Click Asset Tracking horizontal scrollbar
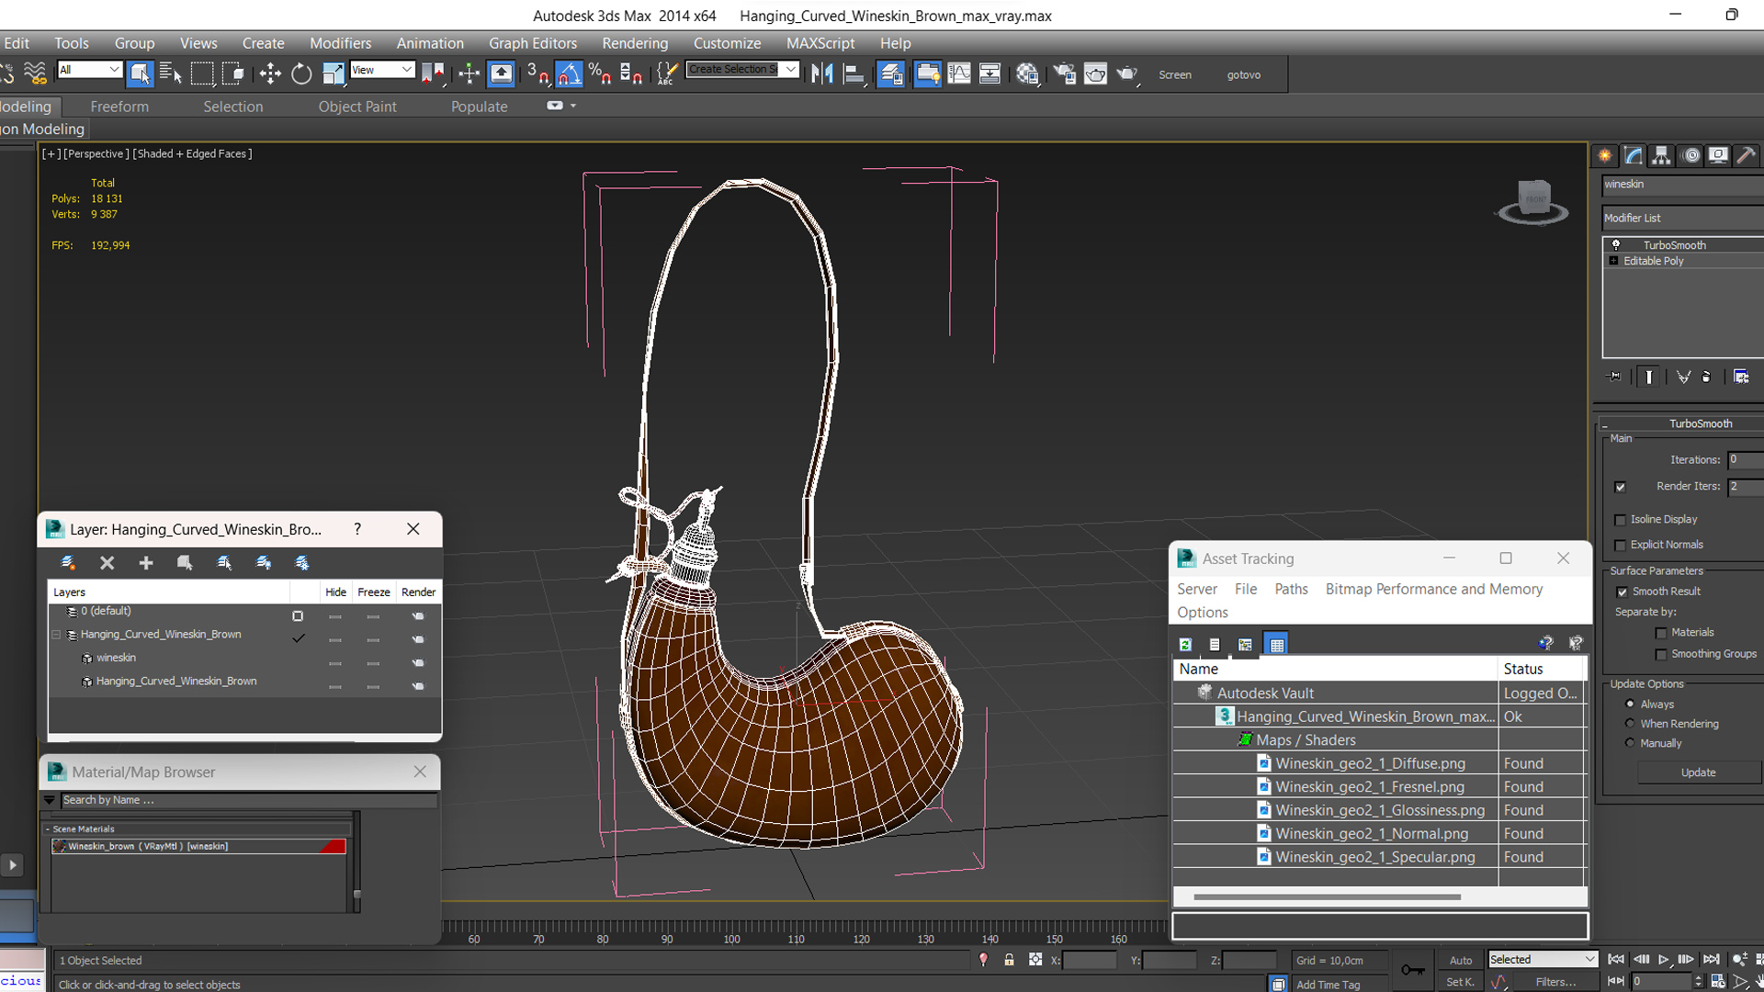Image resolution: width=1764 pixels, height=992 pixels. (1326, 897)
